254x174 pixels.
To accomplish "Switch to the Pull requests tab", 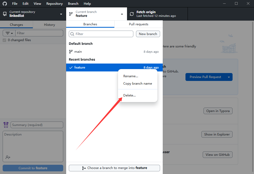I will [x=138, y=24].
